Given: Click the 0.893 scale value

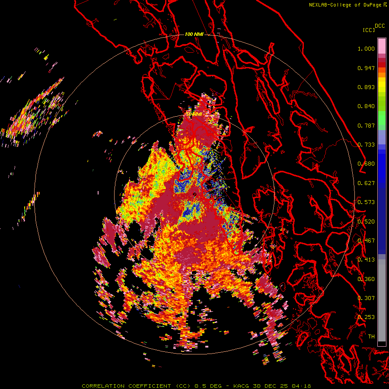Looking at the screenshot, I should pyautogui.click(x=366, y=87).
